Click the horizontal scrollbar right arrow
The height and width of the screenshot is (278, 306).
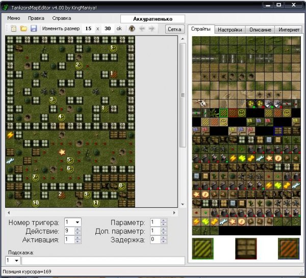(x=174, y=213)
